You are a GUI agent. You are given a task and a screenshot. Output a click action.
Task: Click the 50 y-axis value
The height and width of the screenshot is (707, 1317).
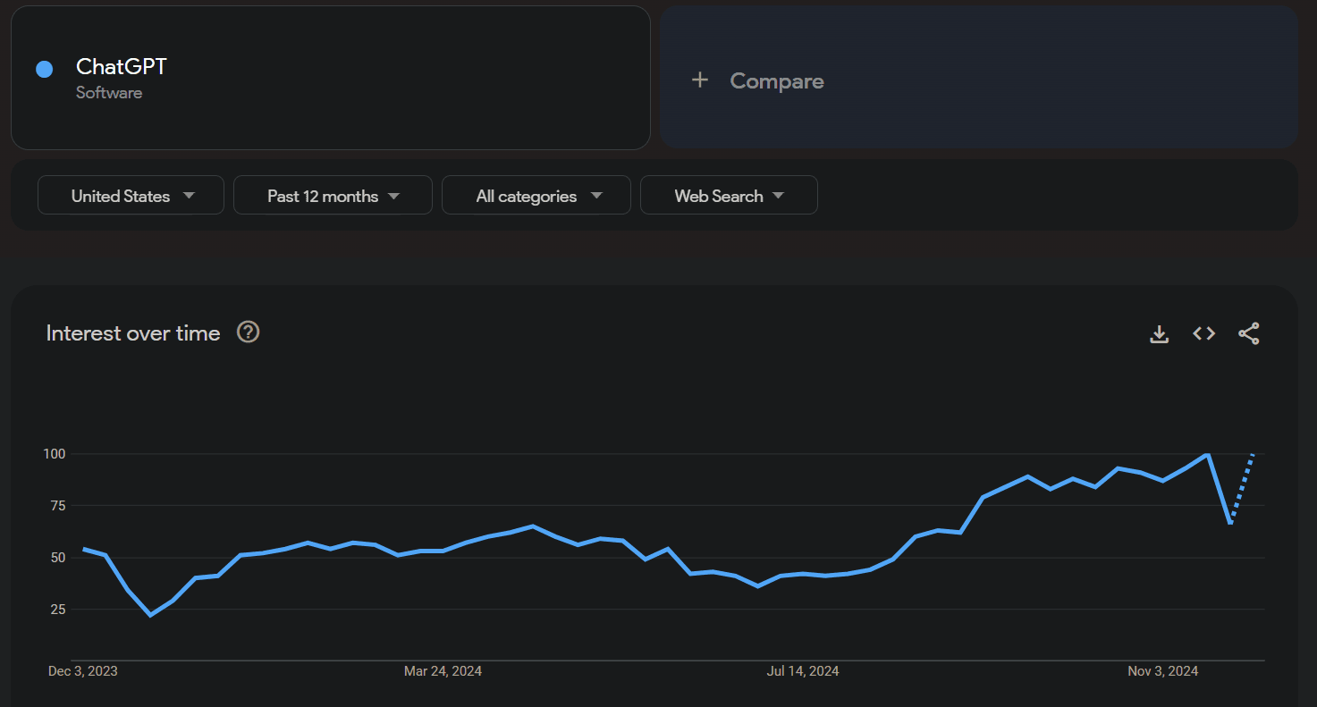pos(58,558)
